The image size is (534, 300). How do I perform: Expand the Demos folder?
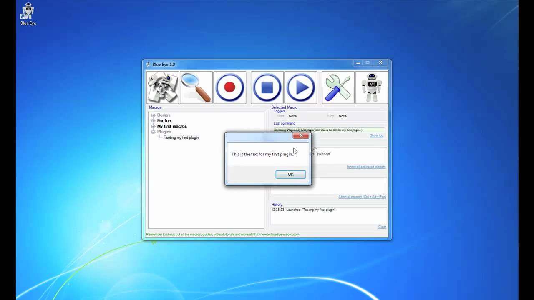pos(153,115)
